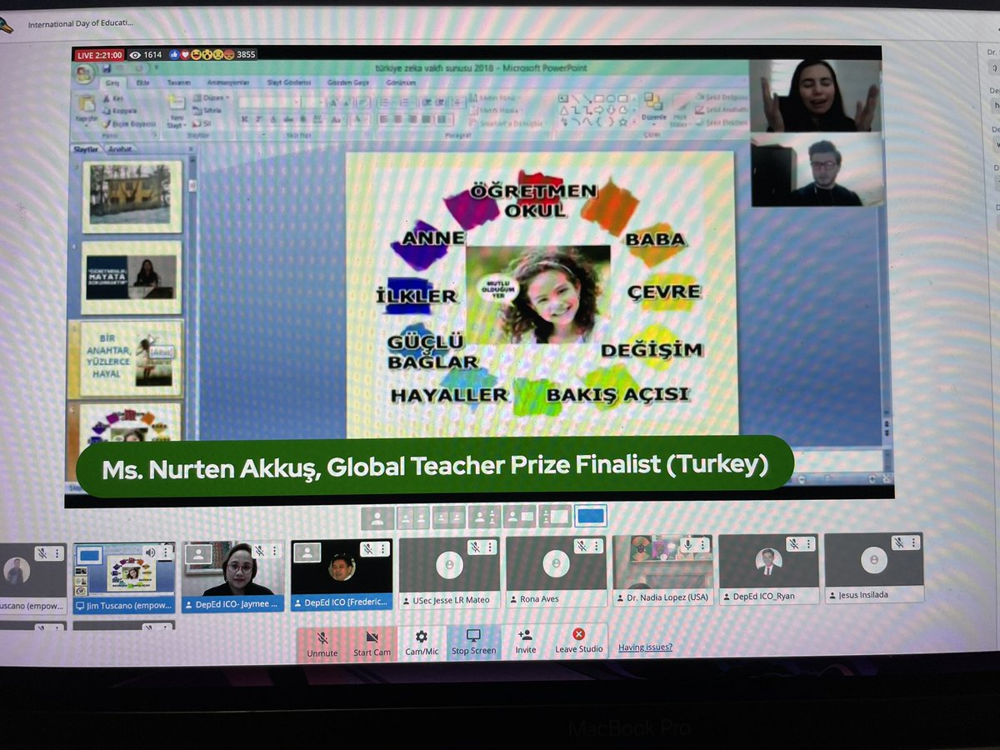The height and width of the screenshot is (750, 1000).
Task: Open three-dot menu on Dr. Nadia Lopez tile
Action: point(702,545)
